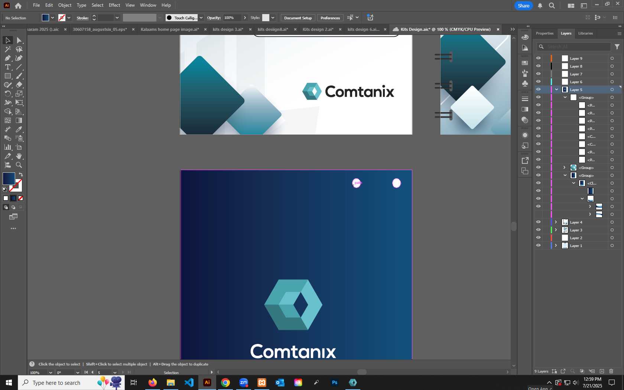The height and width of the screenshot is (390, 624).
Task: Toggle Layer 4 visibility eye
Action: click(538, 222)
